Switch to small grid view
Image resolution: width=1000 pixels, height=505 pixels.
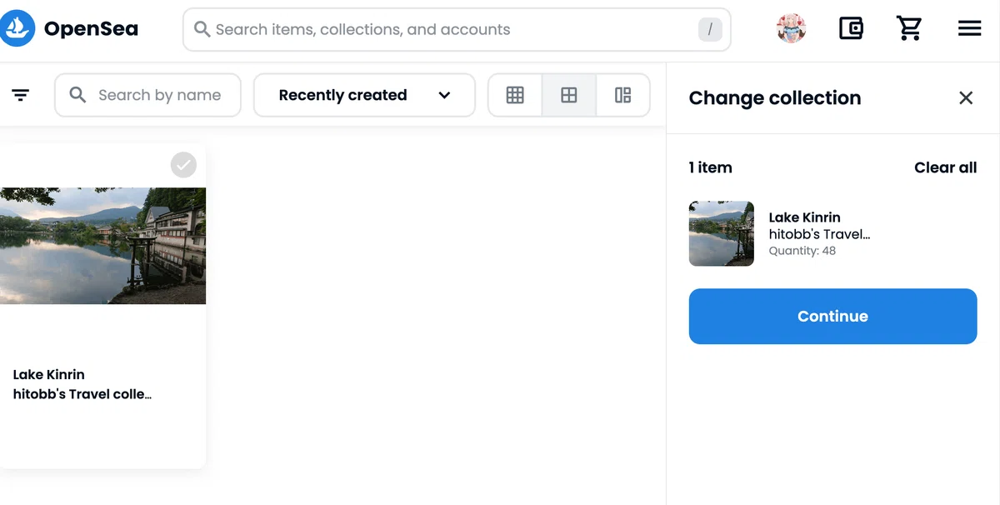(x=515, y=95)
